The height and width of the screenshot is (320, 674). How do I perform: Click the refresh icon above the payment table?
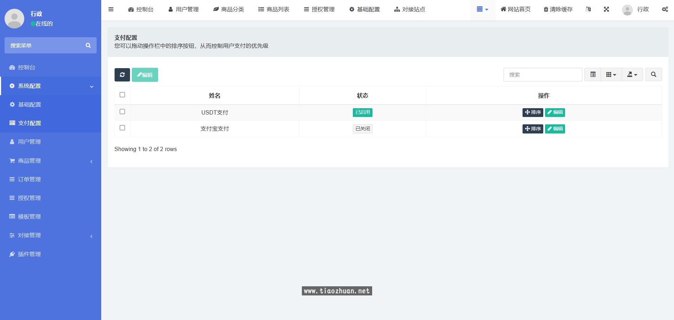(122, 74)
